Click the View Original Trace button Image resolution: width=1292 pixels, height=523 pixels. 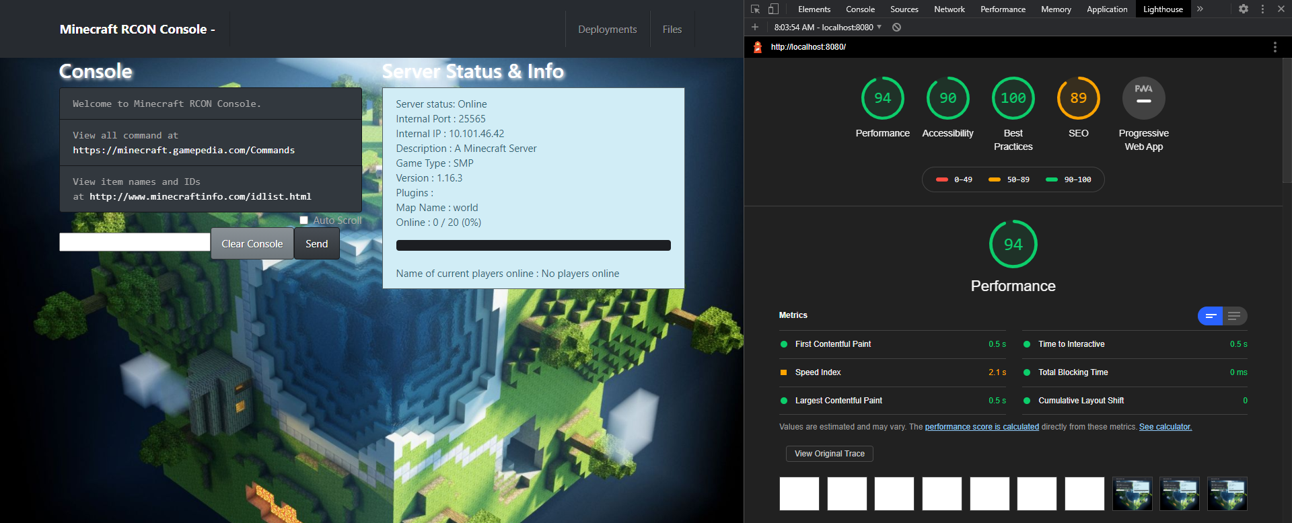pos(829,454)
